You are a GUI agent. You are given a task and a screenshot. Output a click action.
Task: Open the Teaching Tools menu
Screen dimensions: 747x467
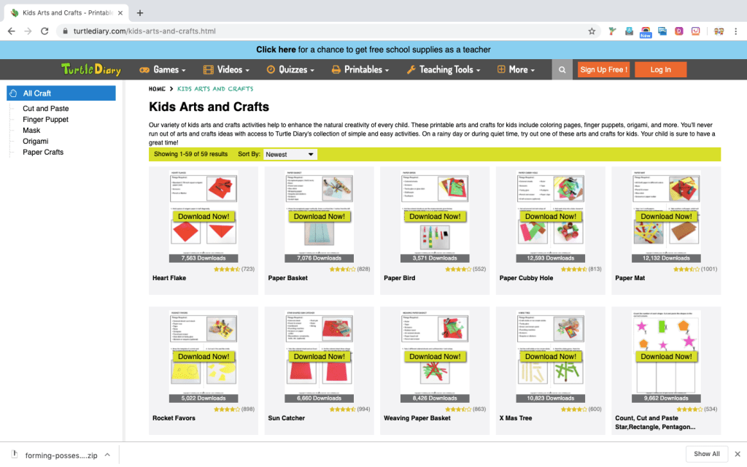point(444,70)
